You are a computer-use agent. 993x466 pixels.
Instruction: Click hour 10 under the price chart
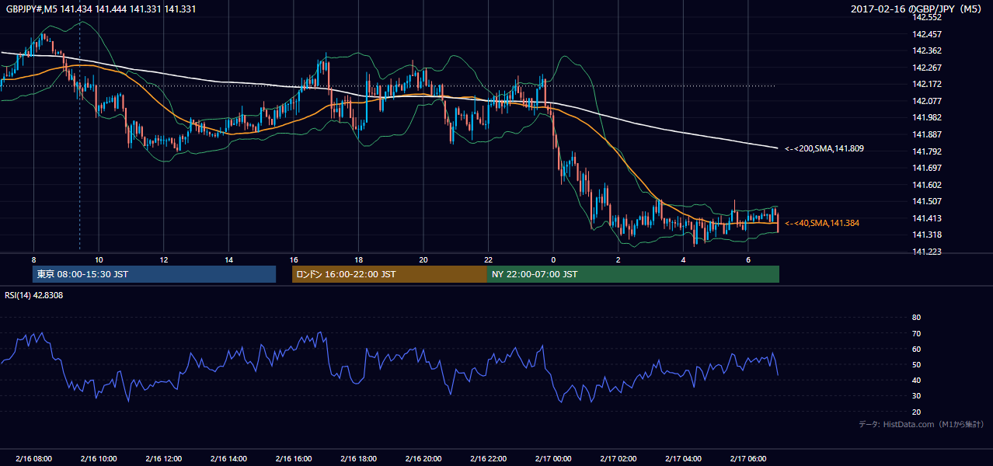(x=99, y=260)
